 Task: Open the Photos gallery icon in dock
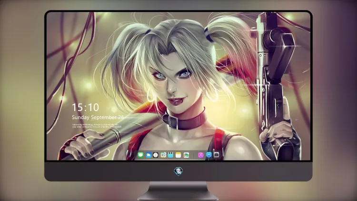coord(186,155)
